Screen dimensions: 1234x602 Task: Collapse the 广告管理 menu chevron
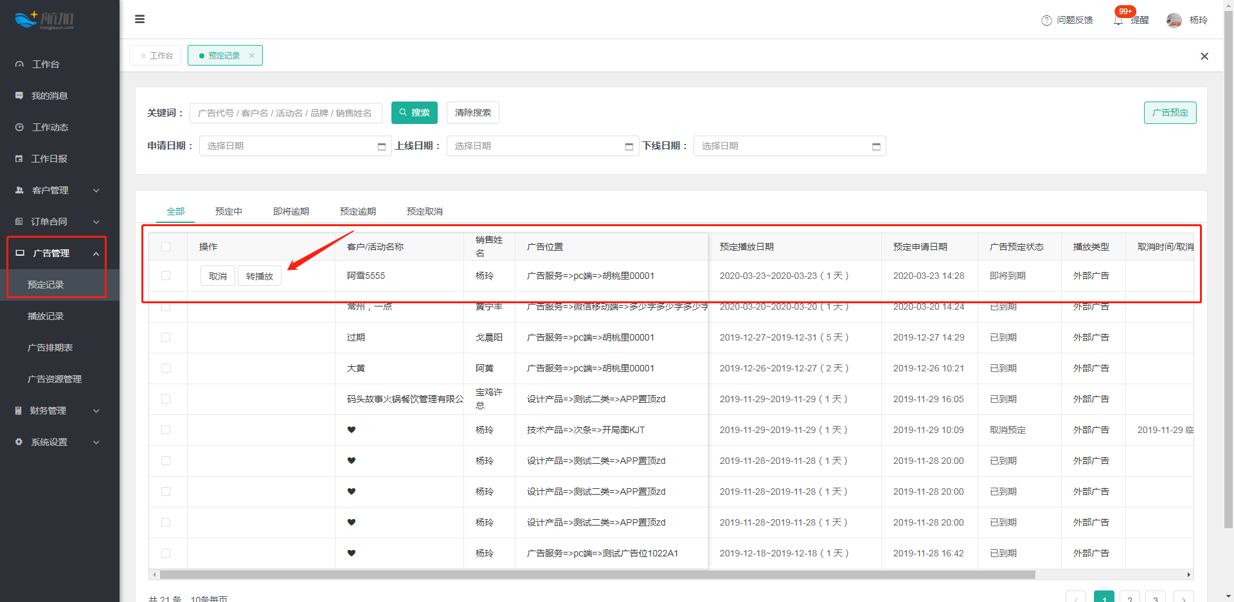(x=96, y=254)
